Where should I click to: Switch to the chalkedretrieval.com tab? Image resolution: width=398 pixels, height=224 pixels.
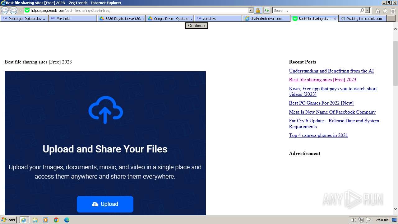pos(266,19)
